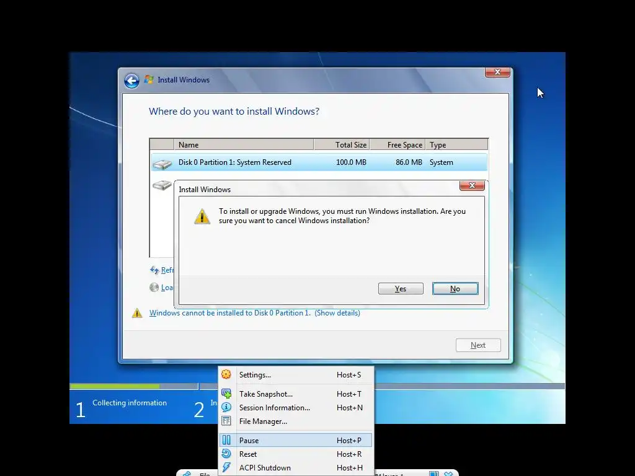Click the Host+P shortcut text
The image size is (635, 476).
(349, 441)
